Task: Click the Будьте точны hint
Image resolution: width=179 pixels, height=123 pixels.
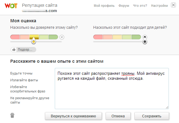Action: [x=21, y=73]
